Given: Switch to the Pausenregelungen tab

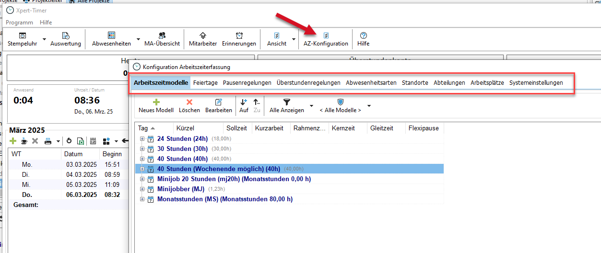Looking at the screenshot, I should 247,82.
